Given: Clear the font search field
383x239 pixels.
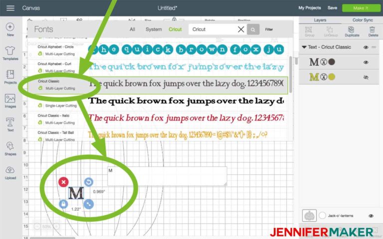Looking at the screenshot, I should pyautogui.click(x=241, y=29).
